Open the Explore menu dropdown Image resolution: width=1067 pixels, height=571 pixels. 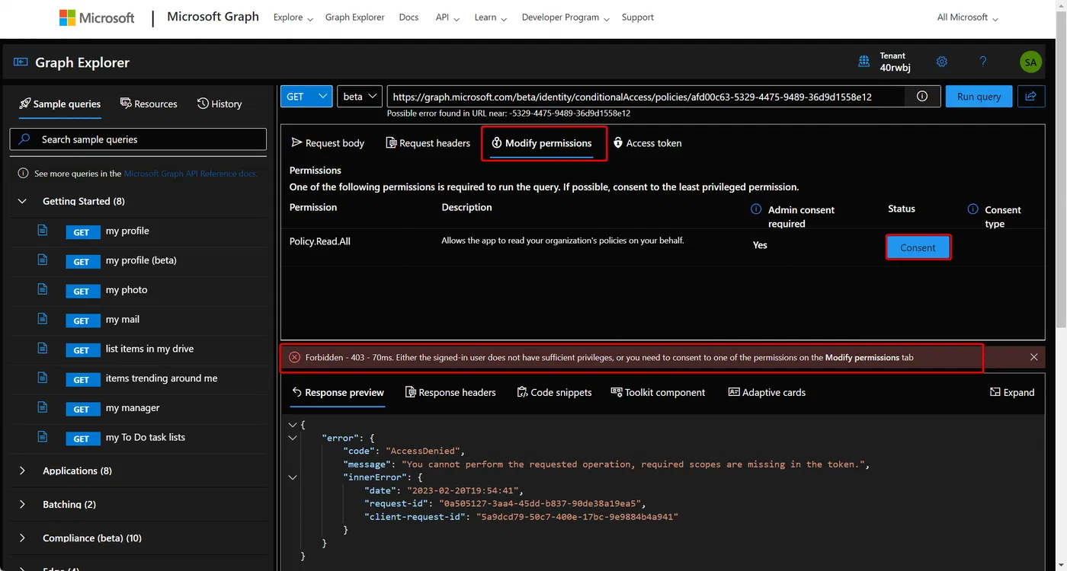pyautogui.click(x=293, y=18)
